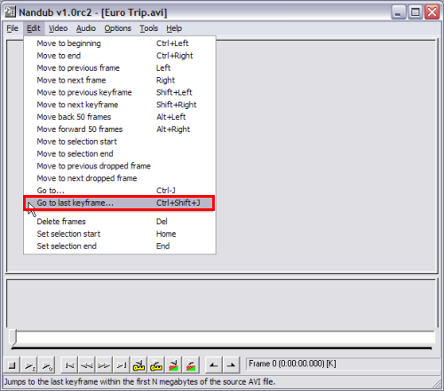Mark selection start with the mark-in icon
This screenshot has height=391, width=444.
click(213, 365)
